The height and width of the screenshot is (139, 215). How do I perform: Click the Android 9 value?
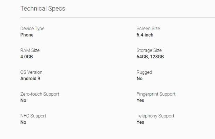30,79
